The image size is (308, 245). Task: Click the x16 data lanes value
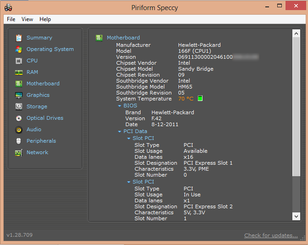pyautogui.click(x=188, y=157)
